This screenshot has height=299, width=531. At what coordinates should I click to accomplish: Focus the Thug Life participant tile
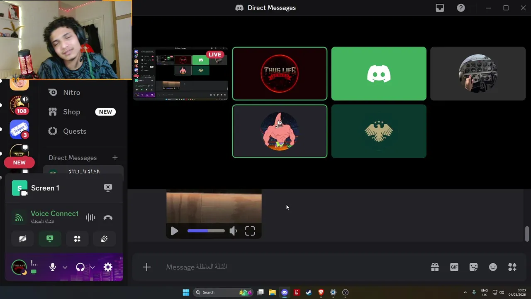coord(280,74)
